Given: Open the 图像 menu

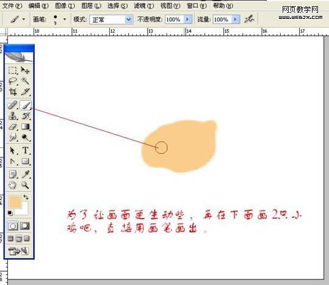Looking at the screenshot, I should pos(65,5).
